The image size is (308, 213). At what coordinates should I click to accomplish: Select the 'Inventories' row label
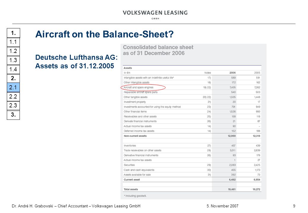click(x=130, y=146)
